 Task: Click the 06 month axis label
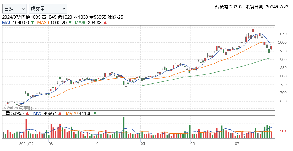tap(192, 144)
